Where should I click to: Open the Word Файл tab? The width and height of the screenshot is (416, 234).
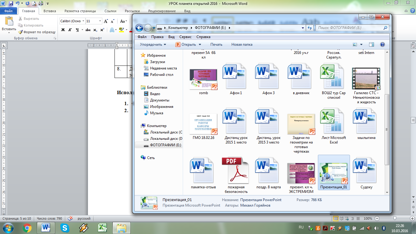[x=9, y=11]
